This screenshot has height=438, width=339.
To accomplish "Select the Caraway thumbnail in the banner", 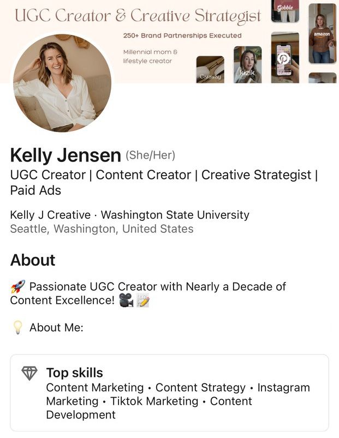I will (210, 69).
